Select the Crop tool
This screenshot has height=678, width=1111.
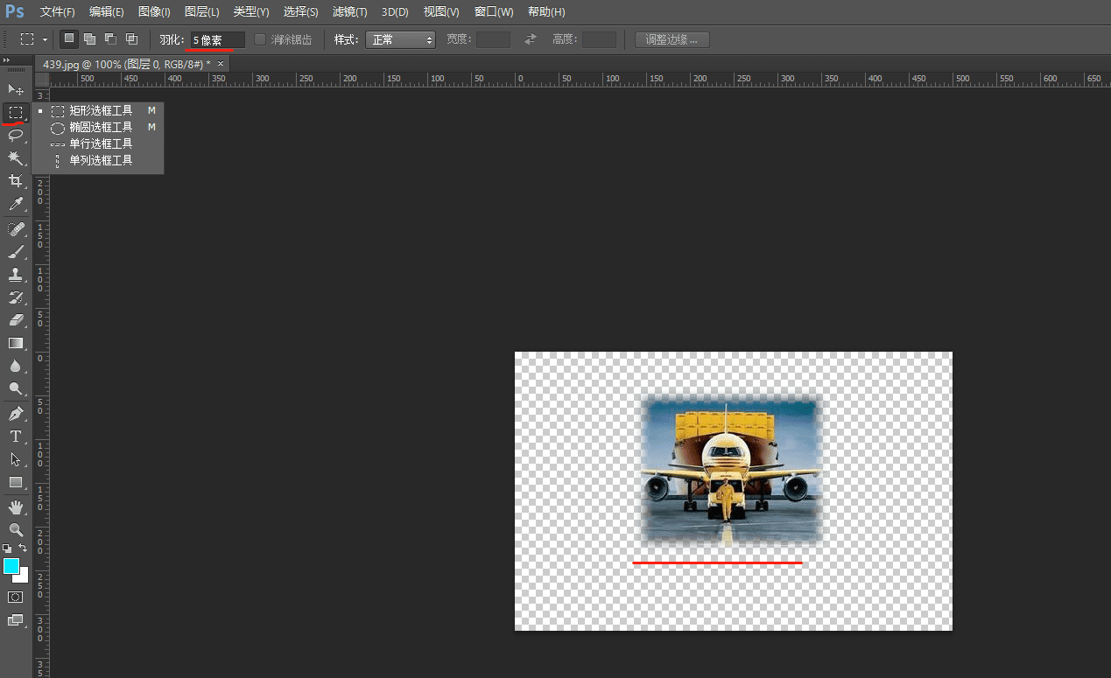click(x=16, y=180)
